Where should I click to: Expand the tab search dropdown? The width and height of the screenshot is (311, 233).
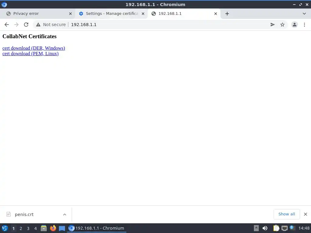click(304, 14)
